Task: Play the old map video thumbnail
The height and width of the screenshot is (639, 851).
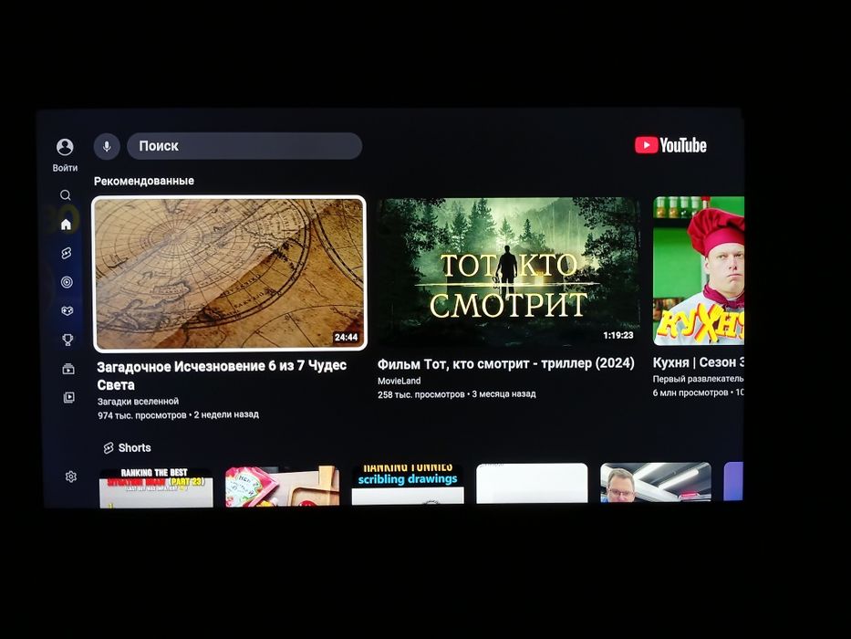Action: 230,274
